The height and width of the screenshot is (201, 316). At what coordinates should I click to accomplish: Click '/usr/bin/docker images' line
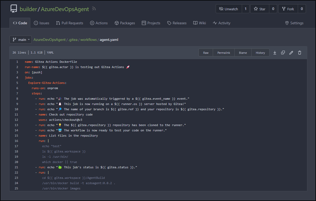click(61, 188)
